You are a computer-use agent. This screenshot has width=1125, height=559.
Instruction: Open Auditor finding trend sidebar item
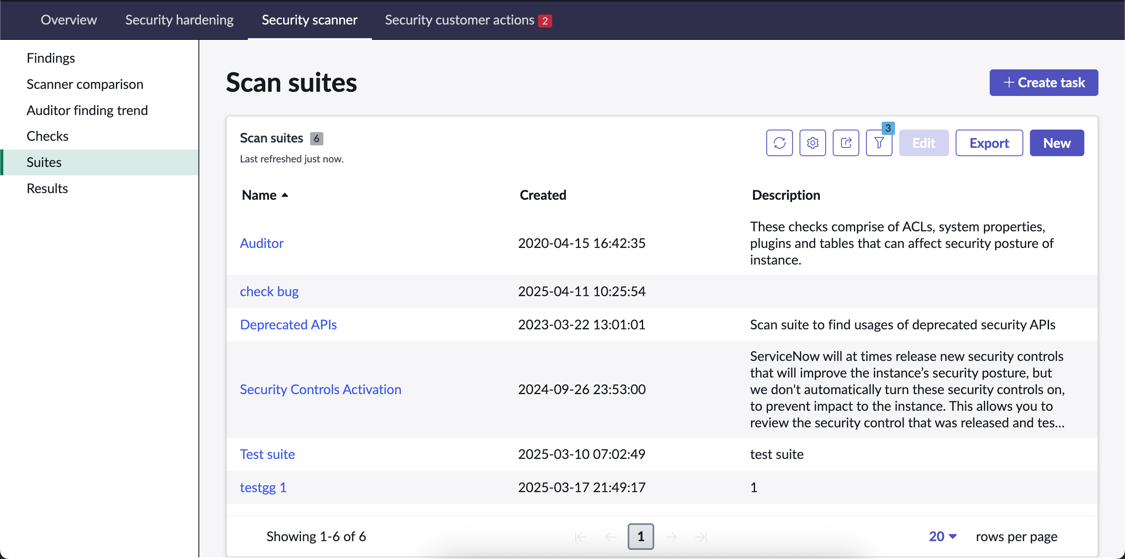coord(87,110)
